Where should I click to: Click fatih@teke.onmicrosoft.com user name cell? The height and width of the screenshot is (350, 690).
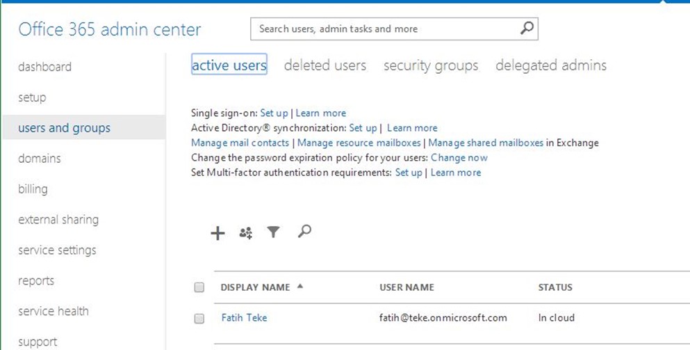(443, 318)
